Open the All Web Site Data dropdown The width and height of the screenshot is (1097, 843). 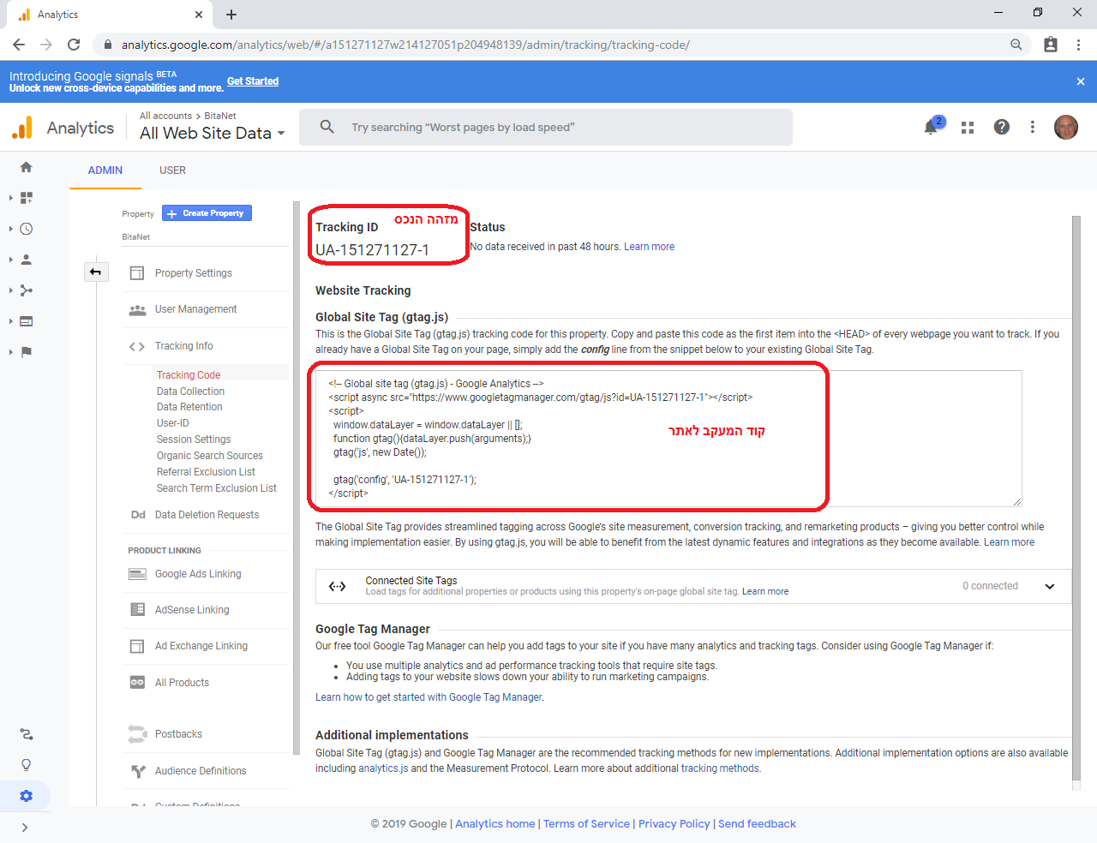[213, 134]
